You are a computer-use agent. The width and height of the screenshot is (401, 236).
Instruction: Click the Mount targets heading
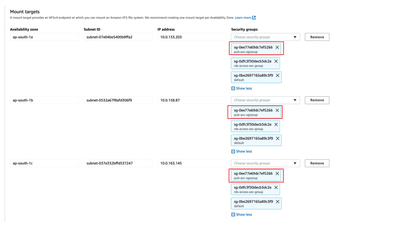point(25,12)
